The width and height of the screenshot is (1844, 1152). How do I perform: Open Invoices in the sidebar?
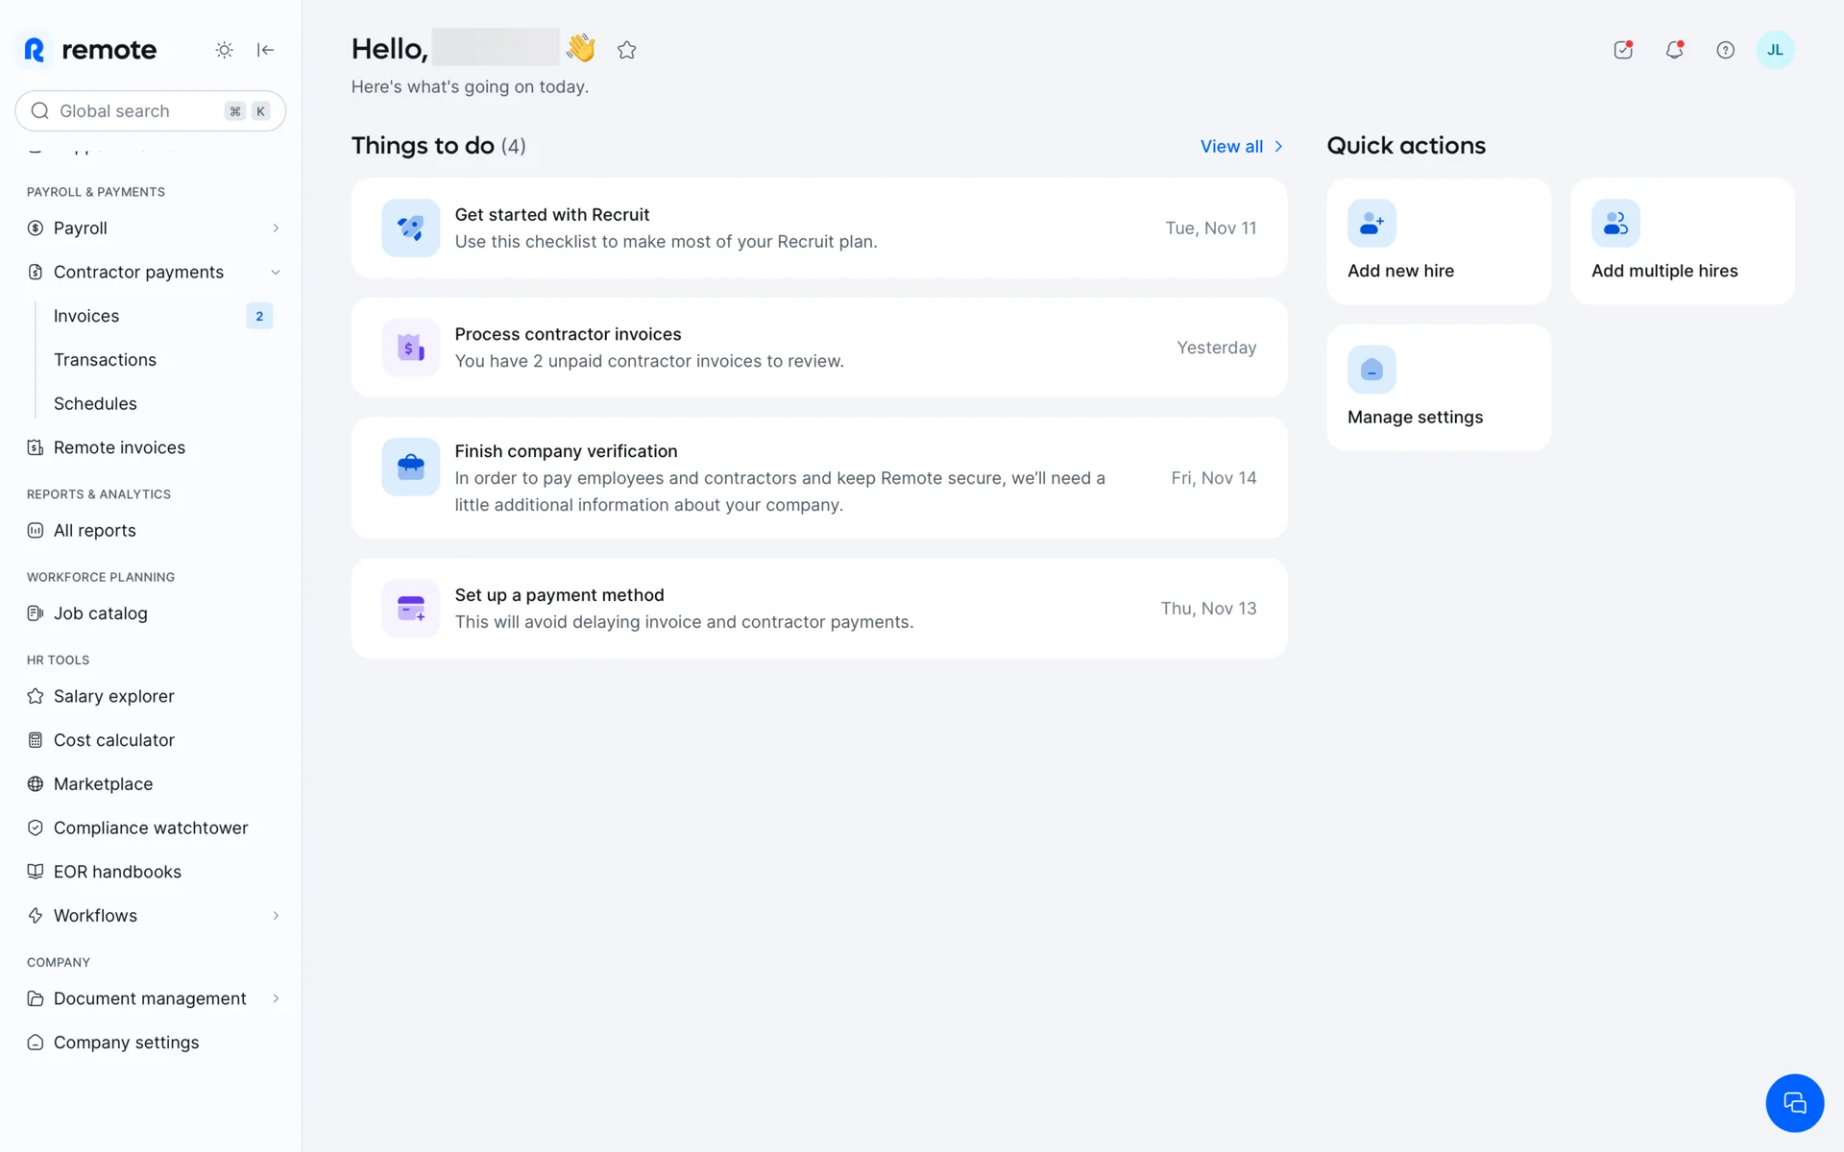coord(86,316)
